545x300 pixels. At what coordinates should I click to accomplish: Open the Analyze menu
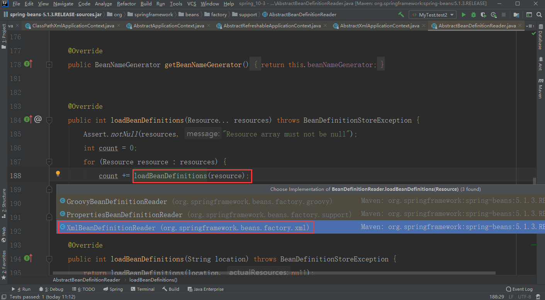103,4
